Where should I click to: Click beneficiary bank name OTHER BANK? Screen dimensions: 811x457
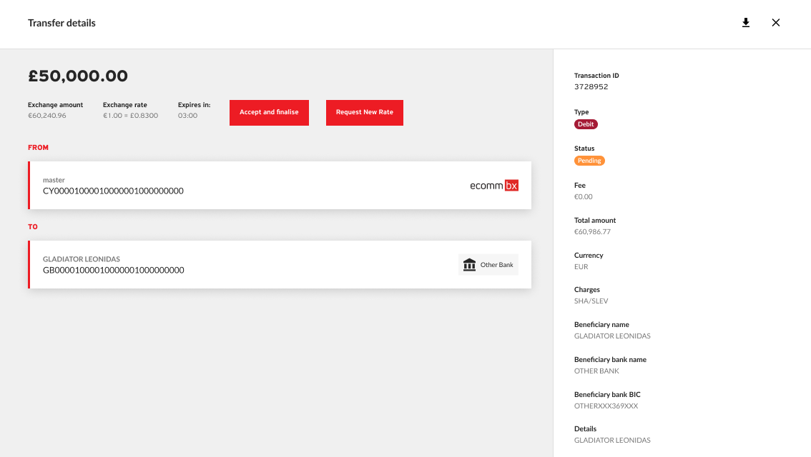click(596, 371)
